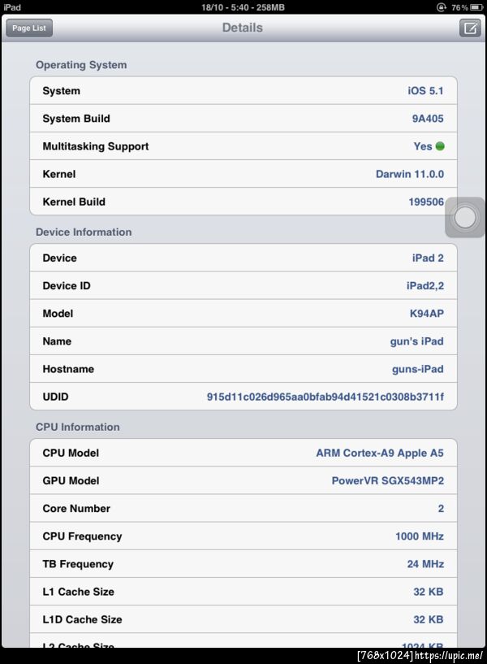Select the Device ID iPad2,2 row
The image size is (487, 664).
click(243, 285)
